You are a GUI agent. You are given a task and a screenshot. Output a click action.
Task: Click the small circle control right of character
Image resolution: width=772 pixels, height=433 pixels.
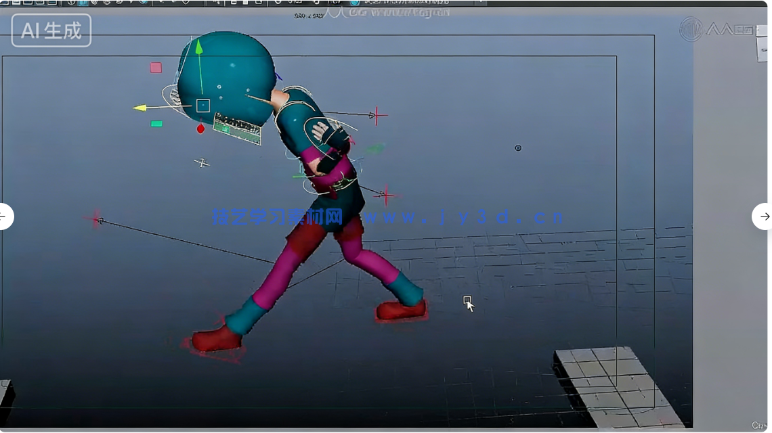click(x=518, y=148)
